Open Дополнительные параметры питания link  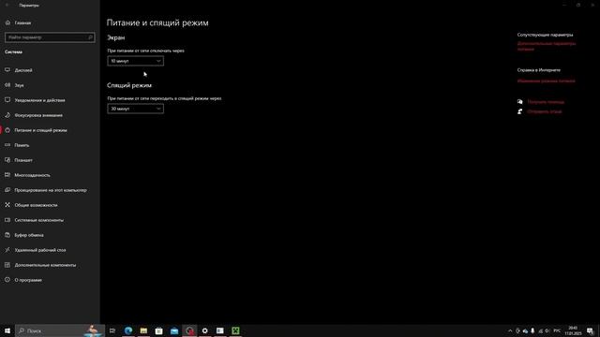[x=547, y=46]
